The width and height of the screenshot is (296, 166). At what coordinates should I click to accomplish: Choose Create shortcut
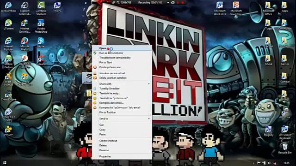pos(122,141)
